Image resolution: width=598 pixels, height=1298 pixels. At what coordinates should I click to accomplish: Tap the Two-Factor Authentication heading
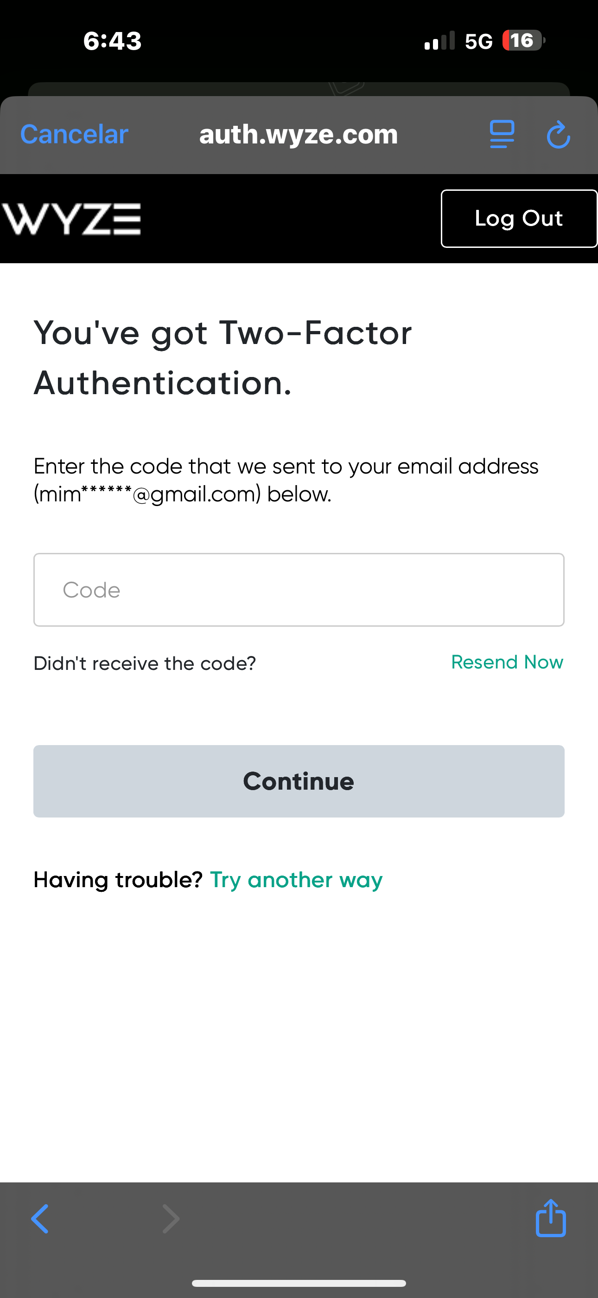(223, 358)
